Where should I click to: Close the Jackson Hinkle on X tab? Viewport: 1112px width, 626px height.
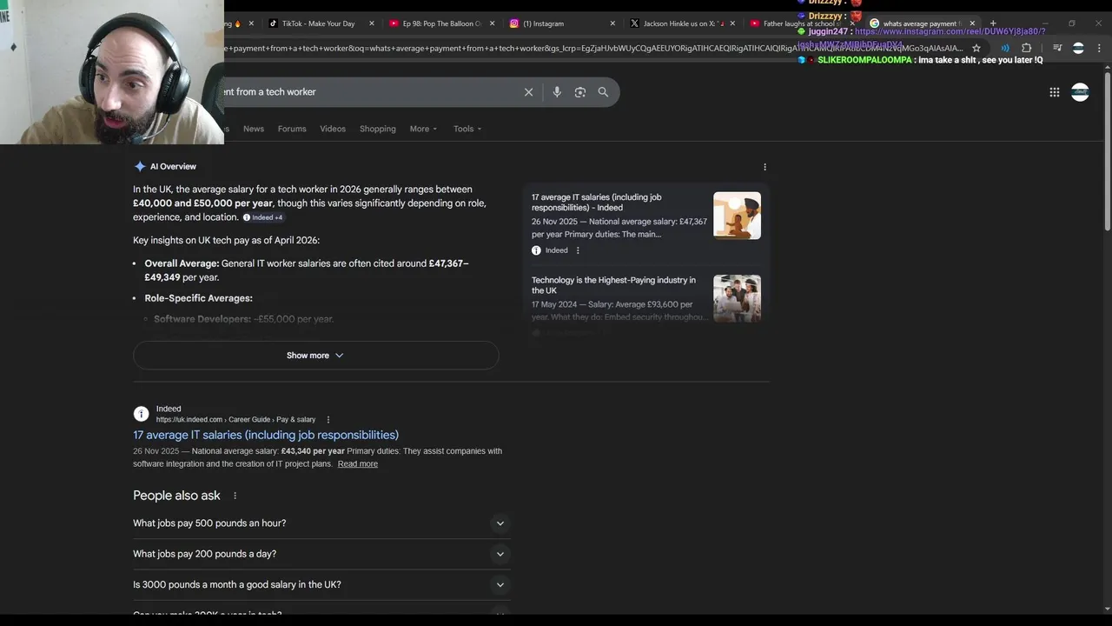coord(732,23)
